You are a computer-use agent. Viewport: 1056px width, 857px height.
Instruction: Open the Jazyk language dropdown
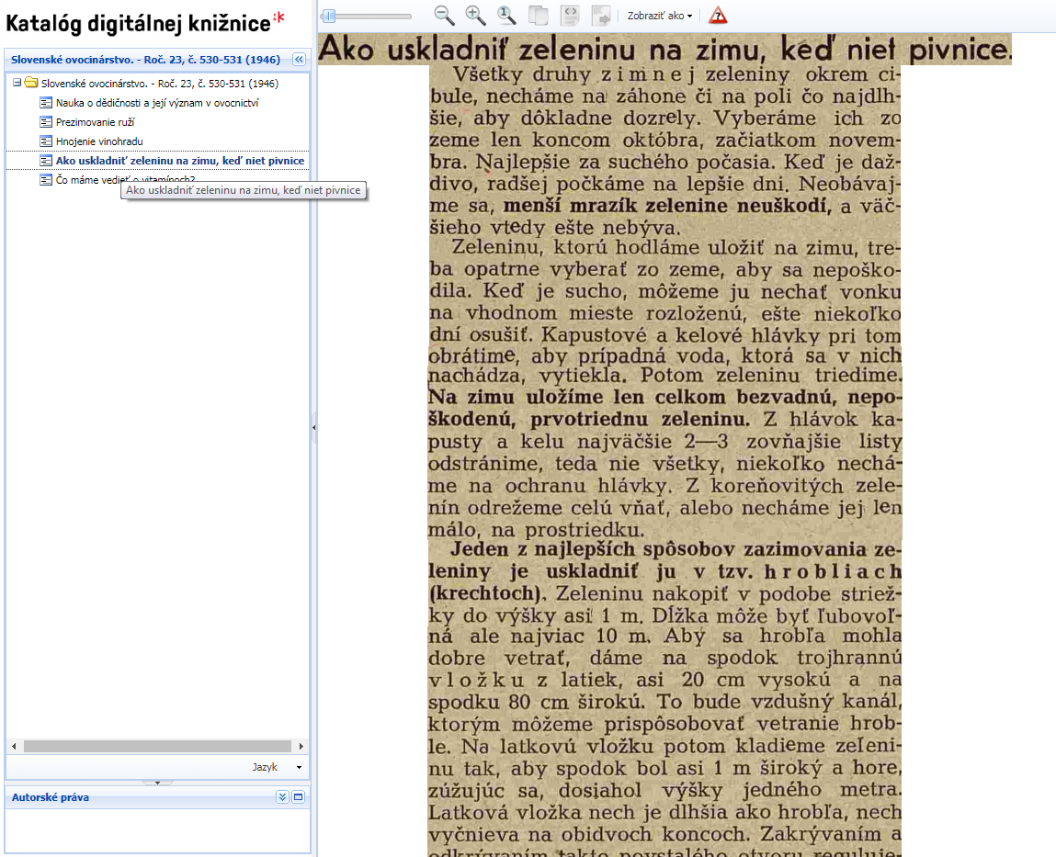tap(277, 766)
